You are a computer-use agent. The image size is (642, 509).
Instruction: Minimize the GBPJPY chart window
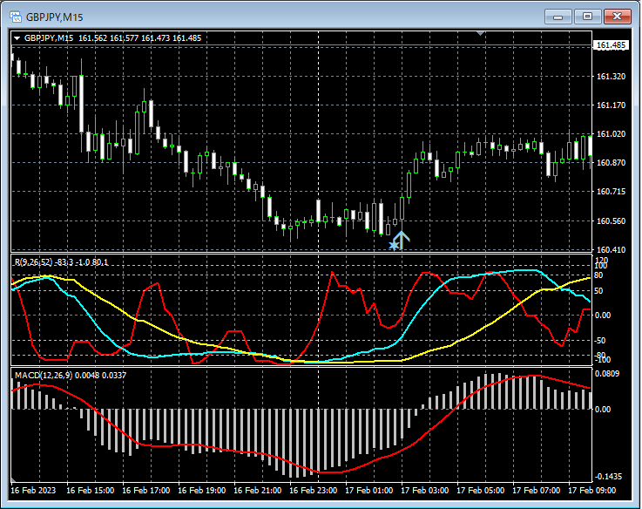click(x=559, y=16)
